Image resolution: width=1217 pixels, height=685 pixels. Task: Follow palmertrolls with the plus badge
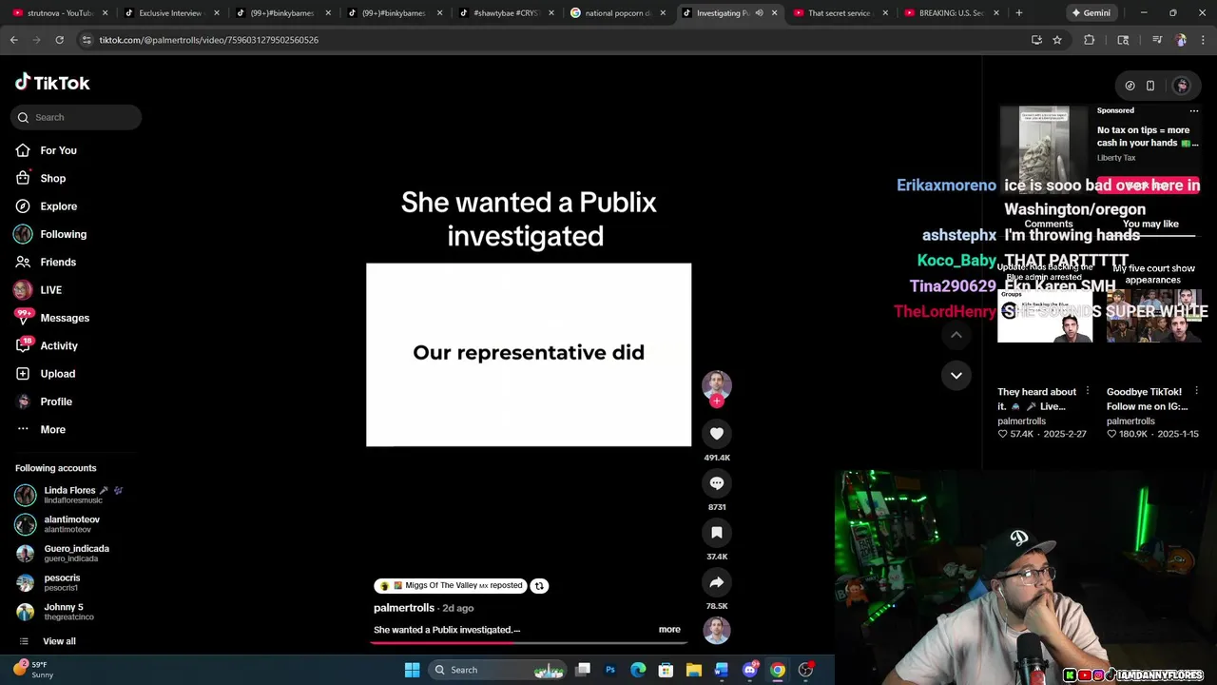pos(717,401)
